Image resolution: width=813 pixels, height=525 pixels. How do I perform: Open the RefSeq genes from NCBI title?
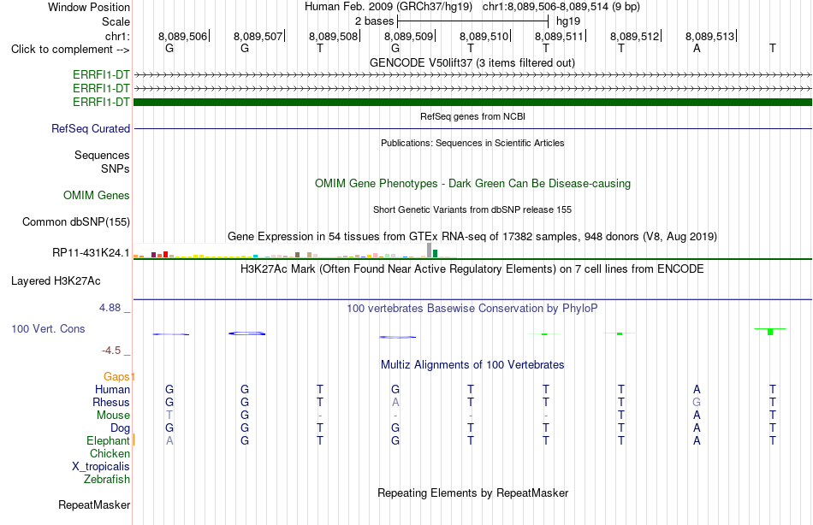[472, 116]
